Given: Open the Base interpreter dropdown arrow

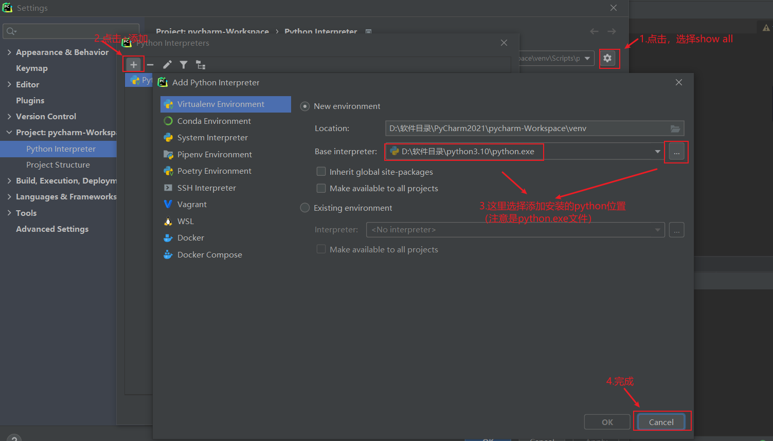Looking at the screenshot, I should 657,152.
